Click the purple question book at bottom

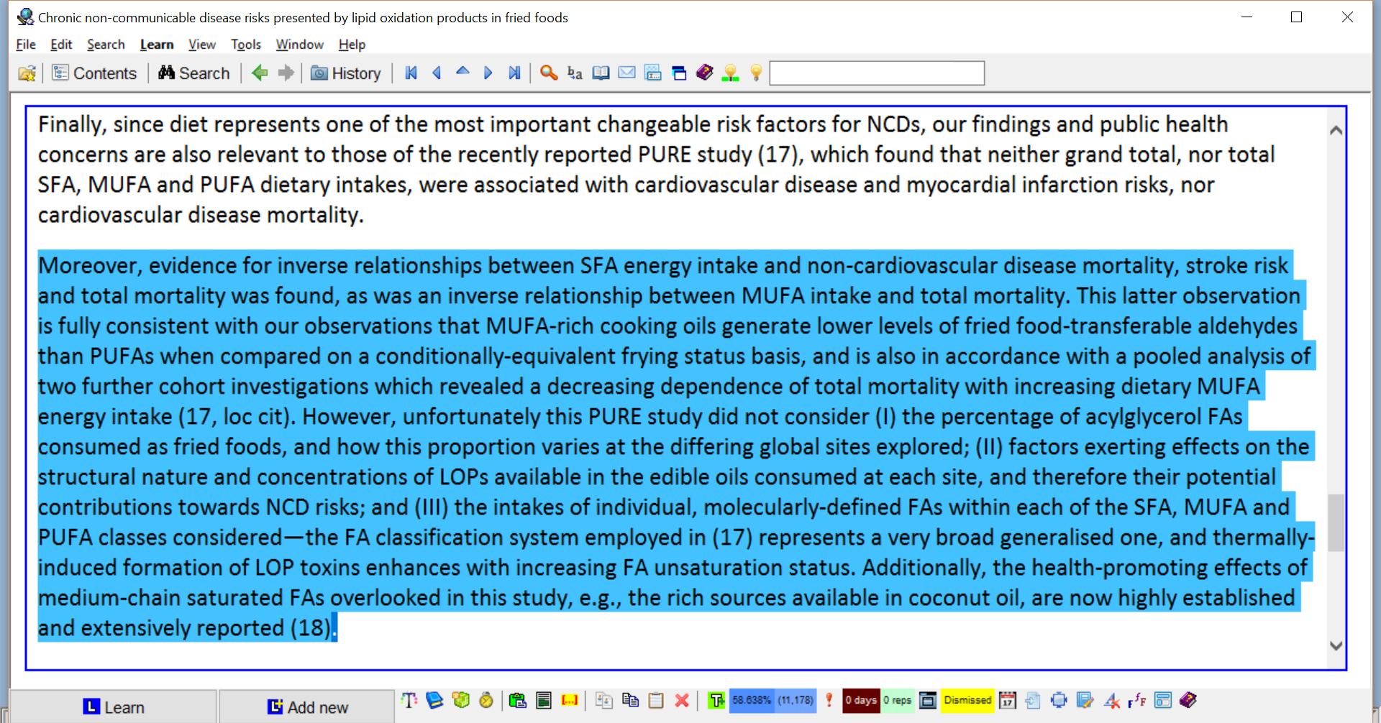pos(1188,699)
